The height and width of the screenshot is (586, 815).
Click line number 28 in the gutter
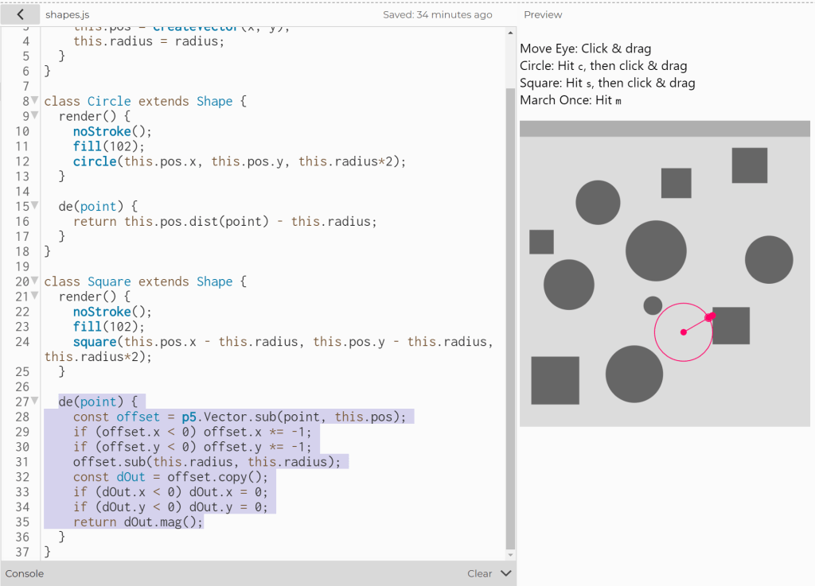(x=21, y=417)
